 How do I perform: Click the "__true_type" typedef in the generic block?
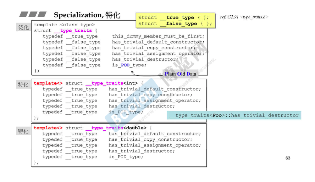[82, 36]
